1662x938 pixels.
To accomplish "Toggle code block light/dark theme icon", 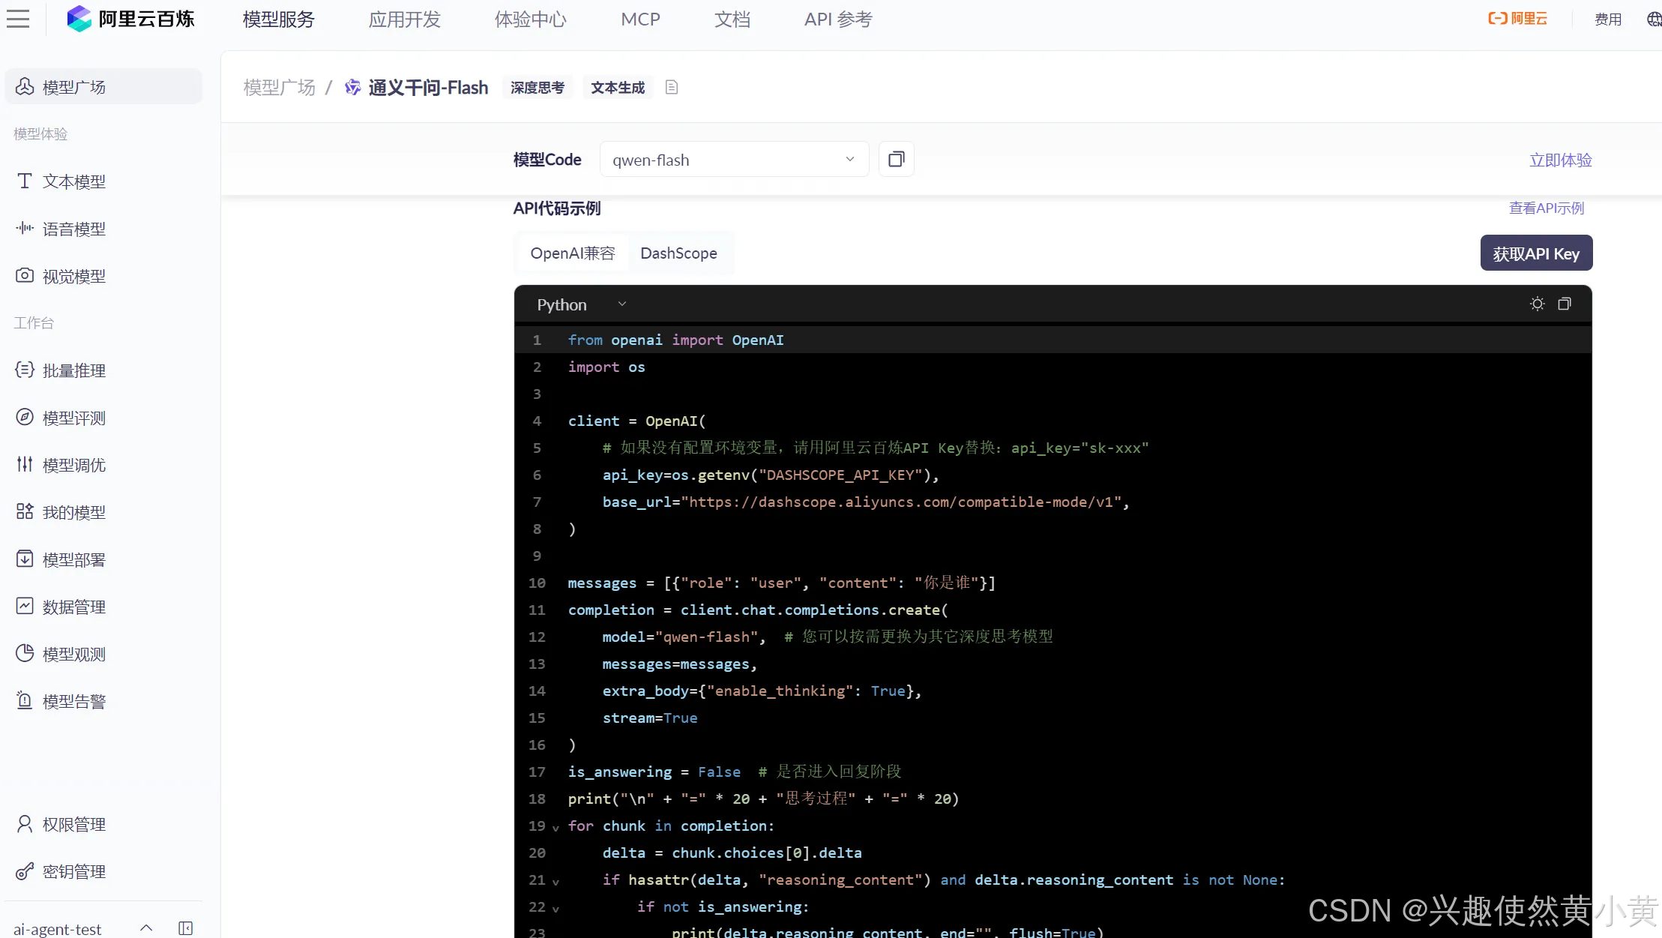I will tap(1537, 304).
